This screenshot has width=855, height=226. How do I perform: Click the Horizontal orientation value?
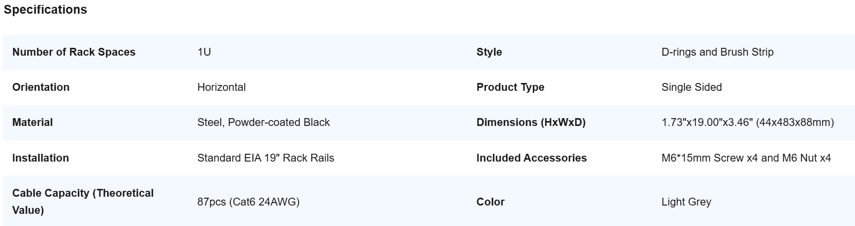coord(221,87)
